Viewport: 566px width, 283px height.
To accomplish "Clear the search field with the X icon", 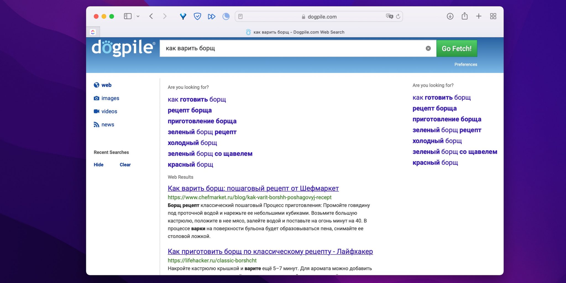I will (428, 48).
